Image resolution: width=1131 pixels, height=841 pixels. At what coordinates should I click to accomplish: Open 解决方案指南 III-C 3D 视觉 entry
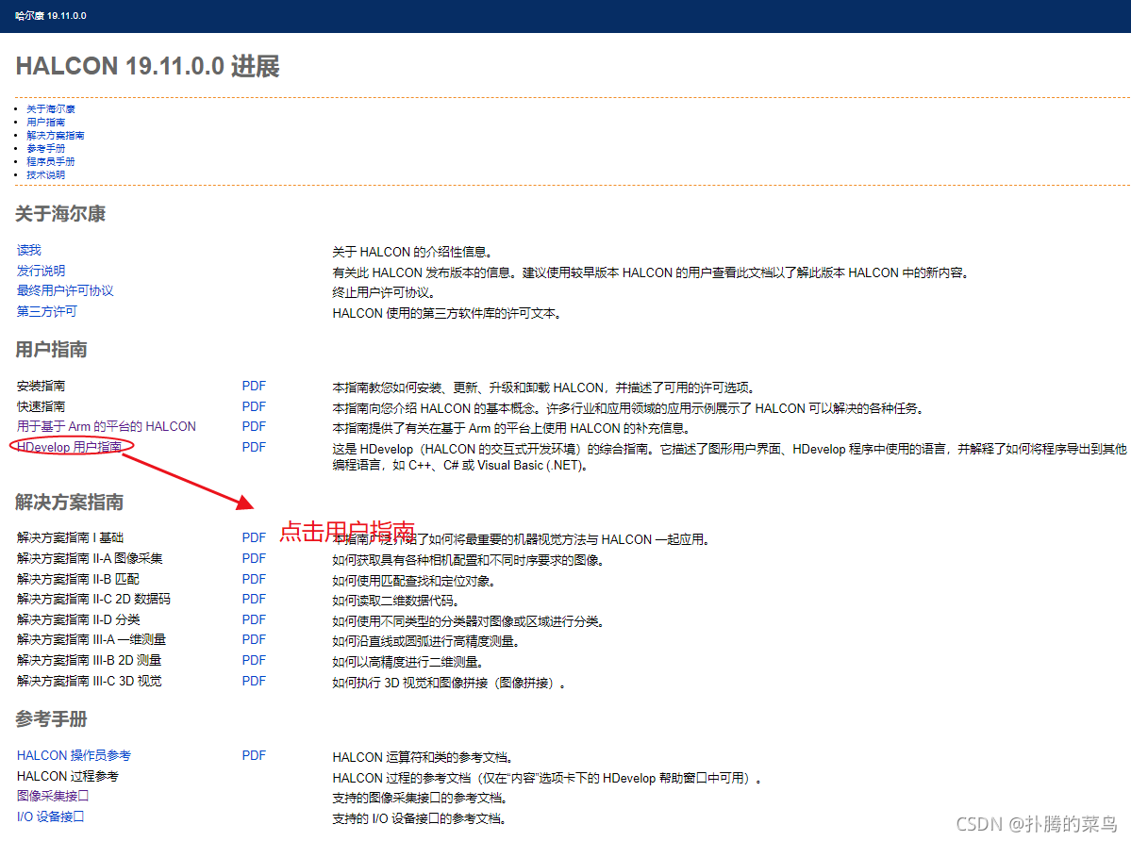90,681
